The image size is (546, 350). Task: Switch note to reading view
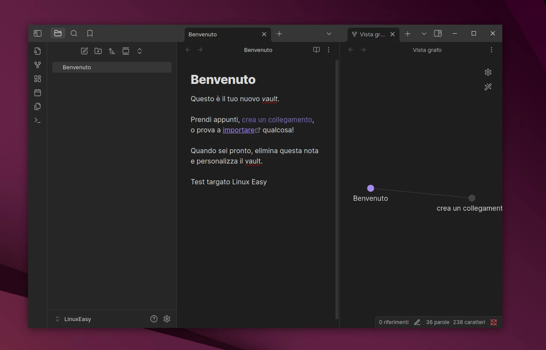click(x=316, y=50)
